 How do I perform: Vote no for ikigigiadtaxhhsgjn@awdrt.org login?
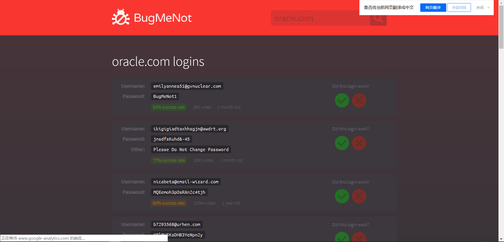359,143
